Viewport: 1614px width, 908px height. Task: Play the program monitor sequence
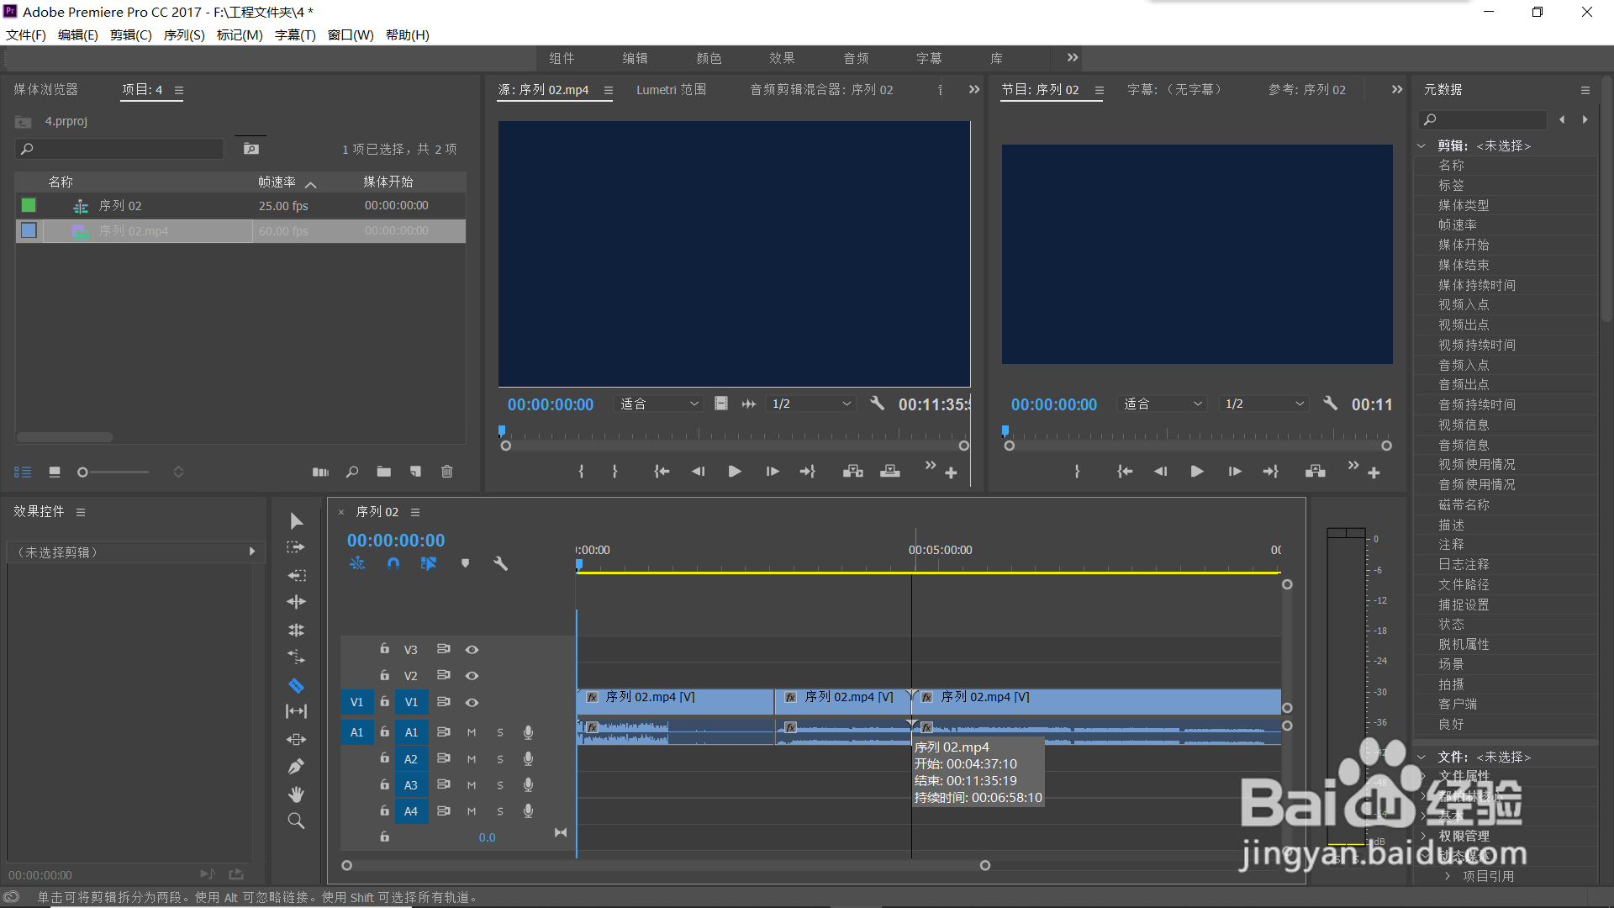click(x=1197, y=472)
